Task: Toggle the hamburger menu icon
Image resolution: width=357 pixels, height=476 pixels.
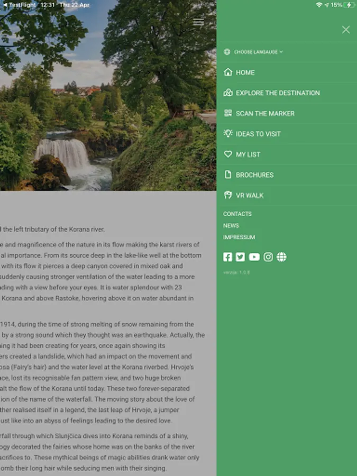Action: pos(198,22)
